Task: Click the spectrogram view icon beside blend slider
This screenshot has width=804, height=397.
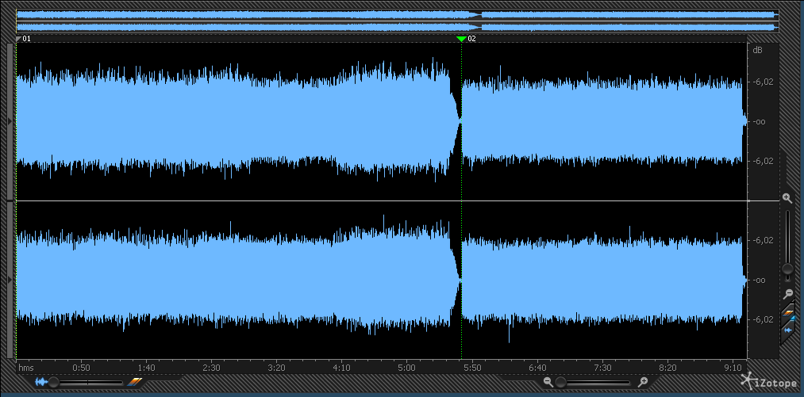Action: coord(134,382)
